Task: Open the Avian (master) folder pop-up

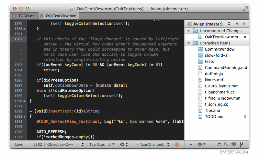Action: pos(209,24)
